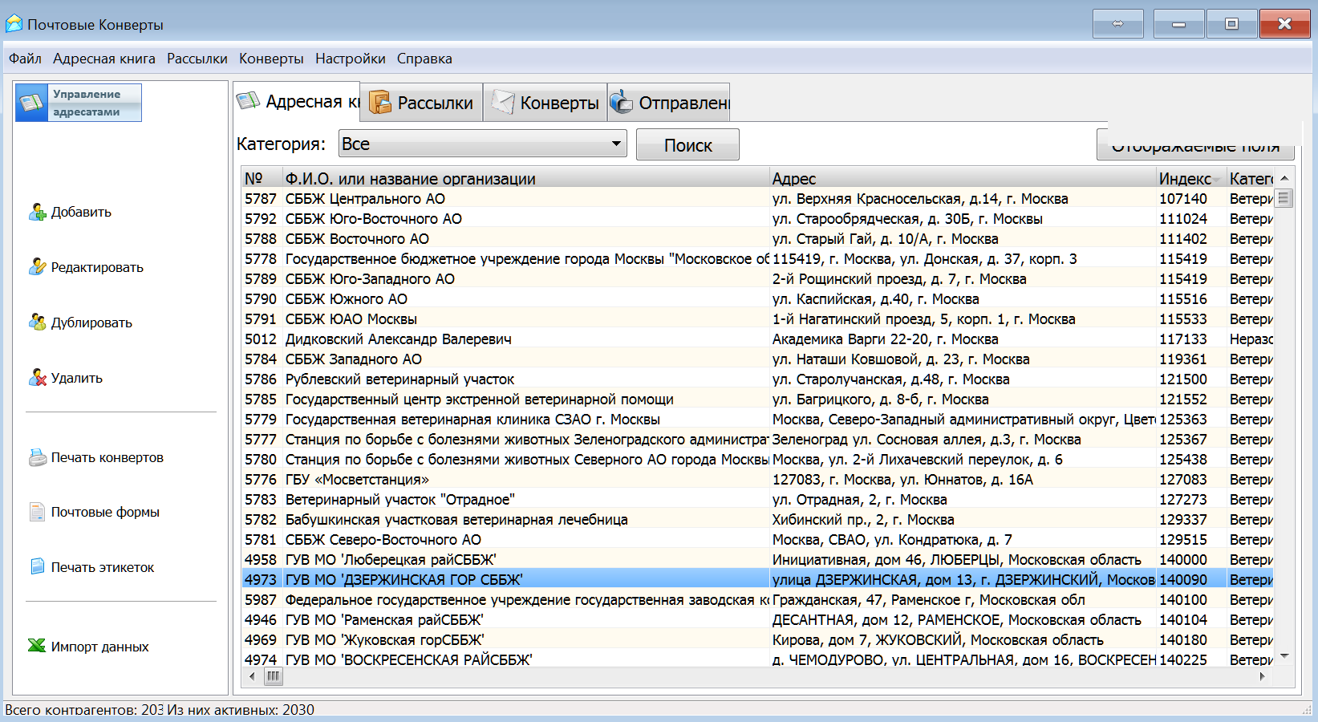The height and width of the screenshot is (722, 1318).
Task: Click the envelope printing icon
Action: tap(37, 457)
